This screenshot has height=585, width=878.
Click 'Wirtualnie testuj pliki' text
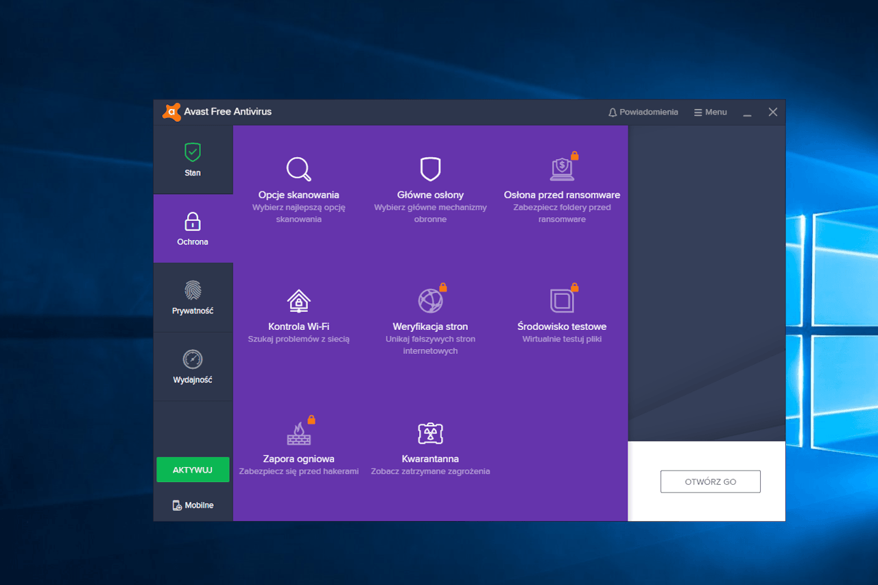[562, 339]
